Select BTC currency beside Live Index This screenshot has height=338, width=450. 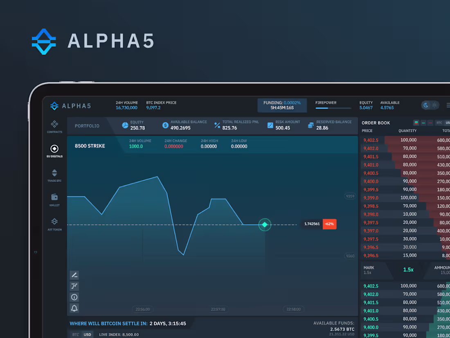(76, 335)
